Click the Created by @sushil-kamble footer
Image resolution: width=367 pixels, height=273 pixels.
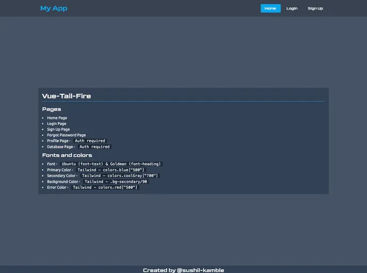pos(183,270)
